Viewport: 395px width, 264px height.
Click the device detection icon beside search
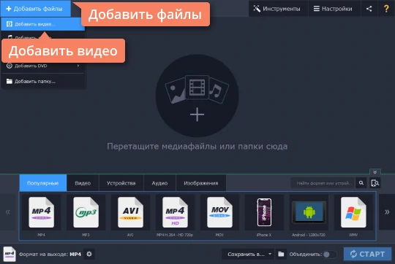(375, 183)
